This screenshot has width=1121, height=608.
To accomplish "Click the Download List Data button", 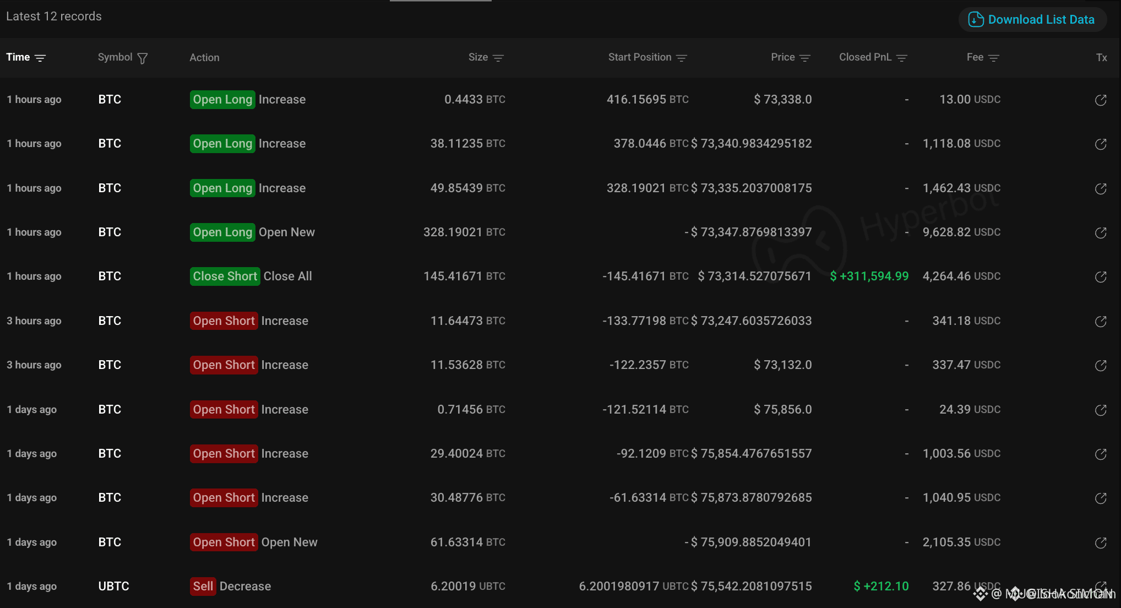I will 1032,20.
